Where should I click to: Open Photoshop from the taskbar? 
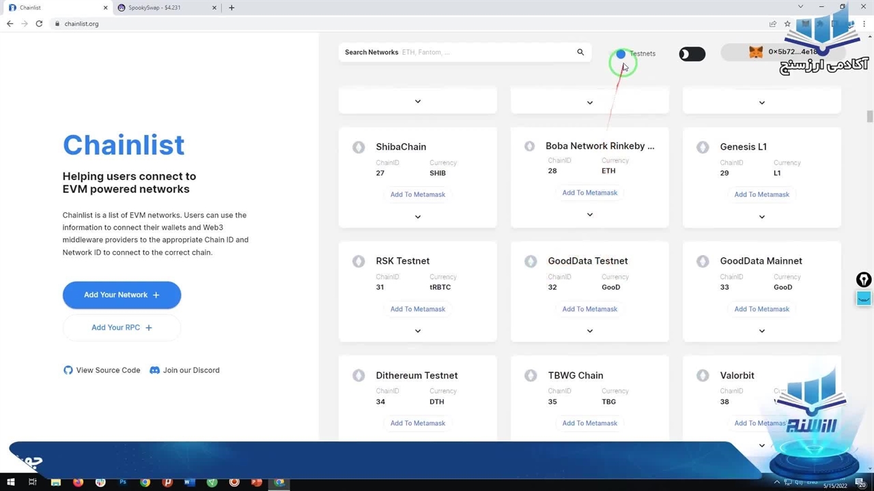[123, 482]
